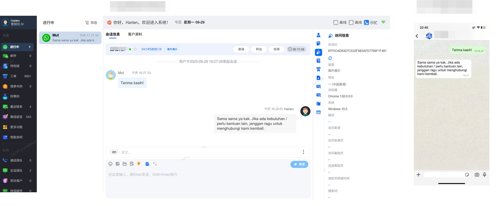
Task: Click the copy icon below session ID
Action: click(x=330, y=58)
